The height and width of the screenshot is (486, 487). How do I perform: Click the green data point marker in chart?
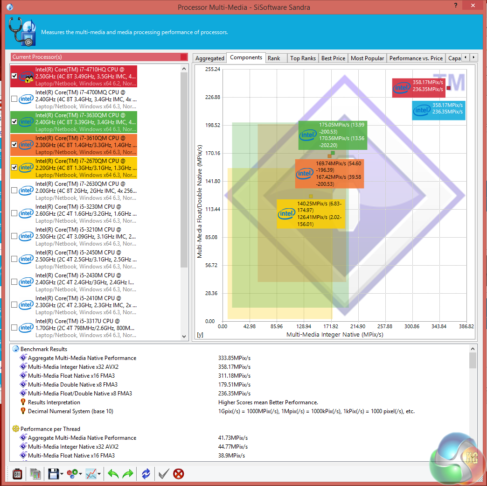333,153
